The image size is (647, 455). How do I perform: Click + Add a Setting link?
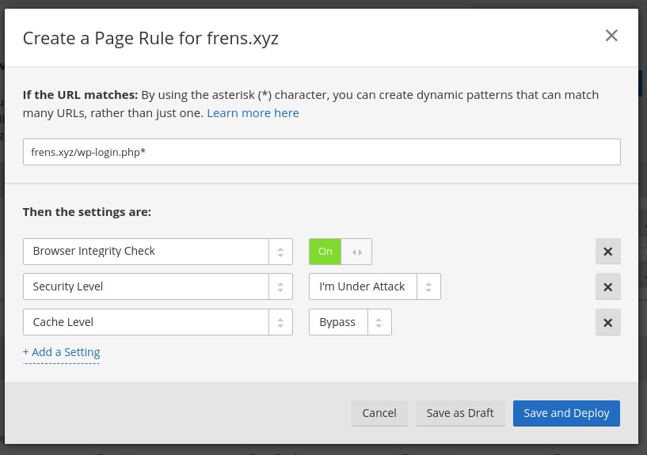pyautogui.click(x=62, y=352)
